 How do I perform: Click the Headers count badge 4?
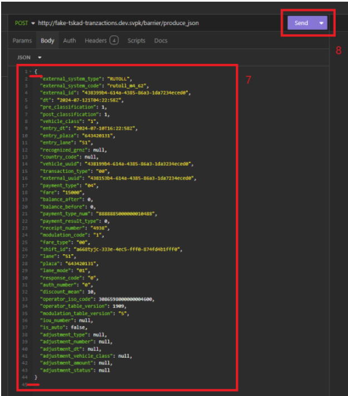pos(114,41)
